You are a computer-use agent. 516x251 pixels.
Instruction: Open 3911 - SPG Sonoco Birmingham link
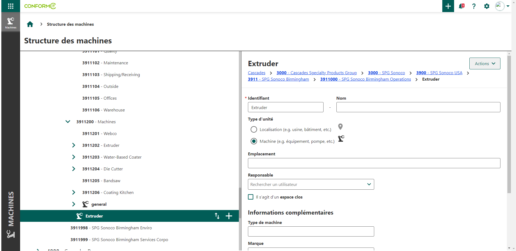279,79
